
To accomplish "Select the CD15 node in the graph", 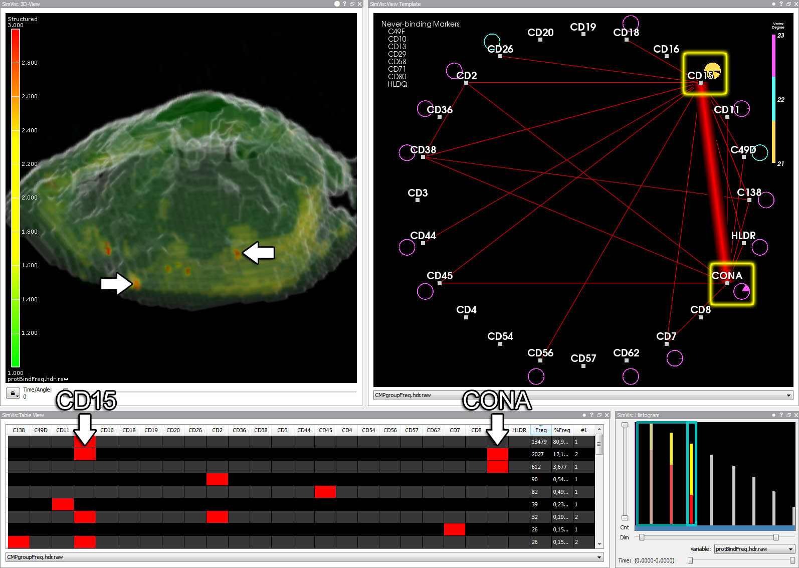I will pyautogui.click(x=701, y=83).
